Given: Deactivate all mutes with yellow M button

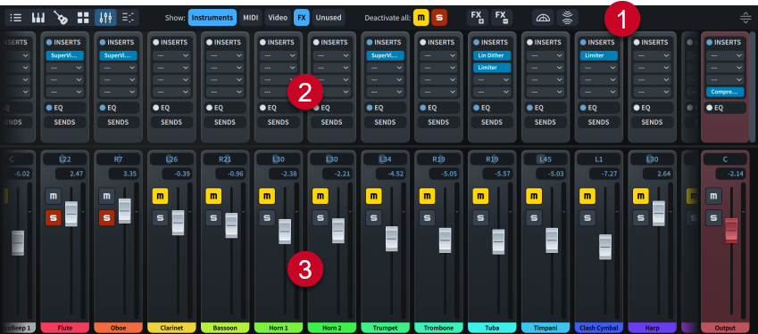Looking at the screenshot, I should [x=421, y=18].
